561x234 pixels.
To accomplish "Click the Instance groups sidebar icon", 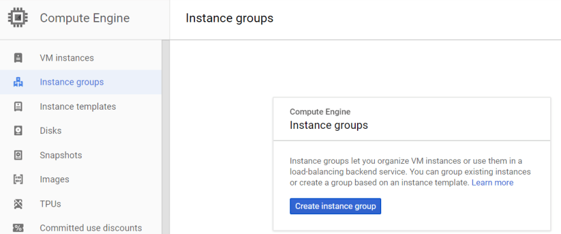I will click(x=18, y=82).
